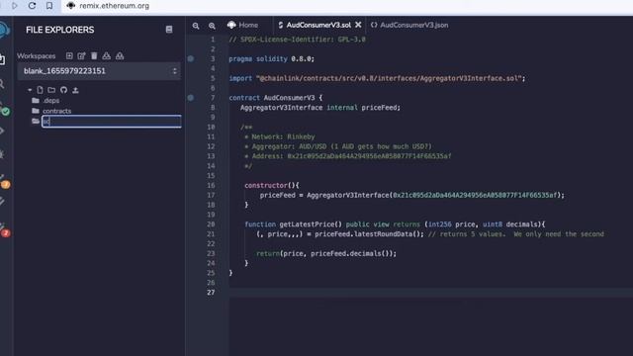Open the Solidity compiler panel with green check
Screen dimensions: 633x356
click(x=5, y=111)
